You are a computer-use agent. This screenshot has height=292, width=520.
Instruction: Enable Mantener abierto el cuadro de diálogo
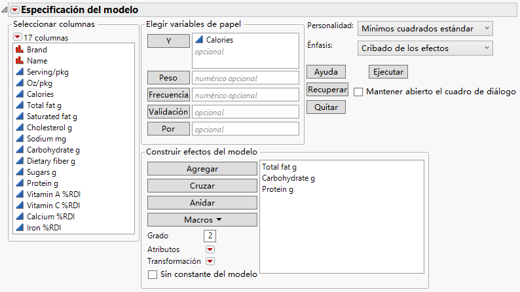358,92
